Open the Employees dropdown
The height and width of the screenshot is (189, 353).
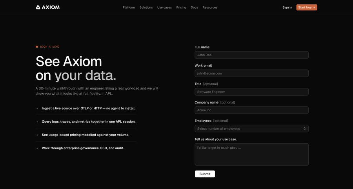(251, 129)
